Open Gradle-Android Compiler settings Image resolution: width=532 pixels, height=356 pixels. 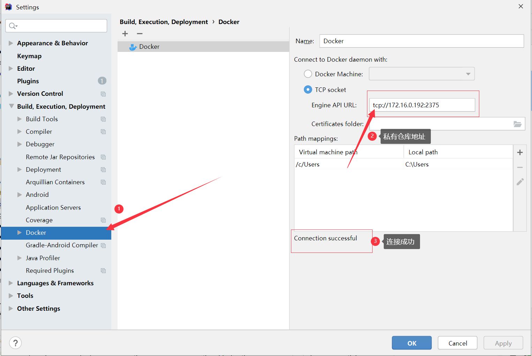[x=62, y=245]
